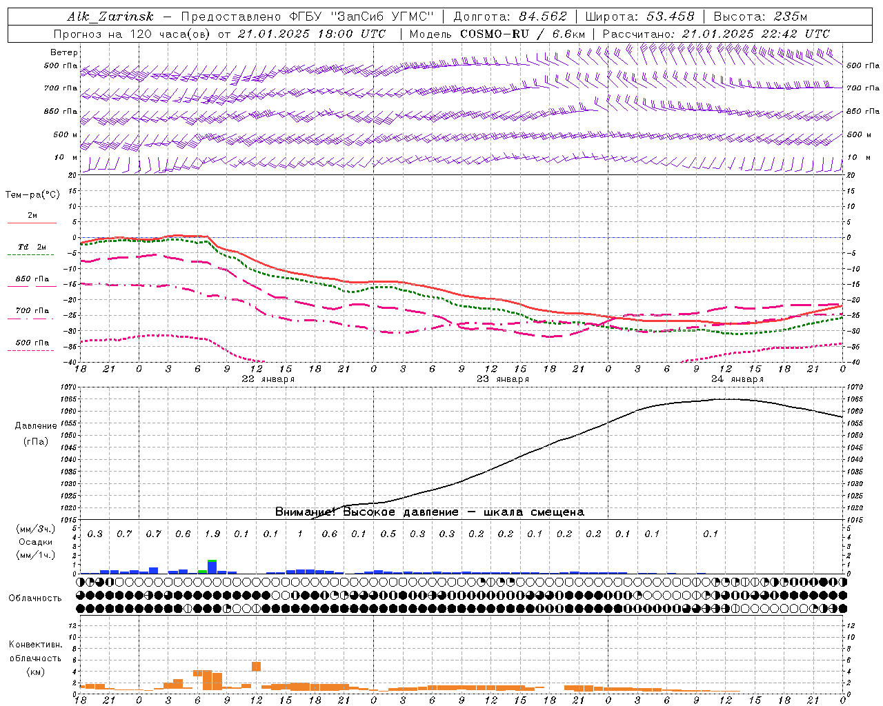The height and width of the screenshot is (706, 883).
Task: Click the 1.9 three-hour precipitation value
Action: point(212,534)
